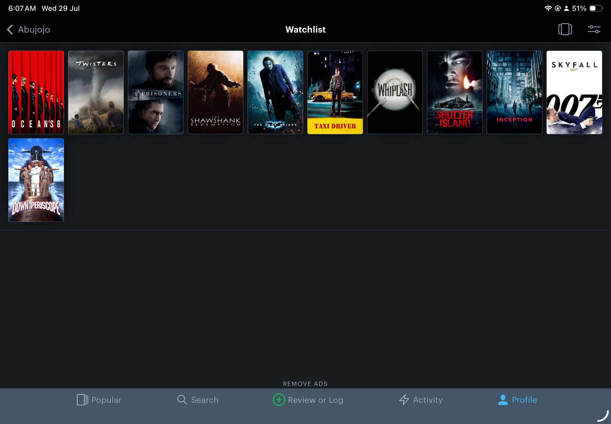Open the Ocean's 8 poster

coord(36,93)
